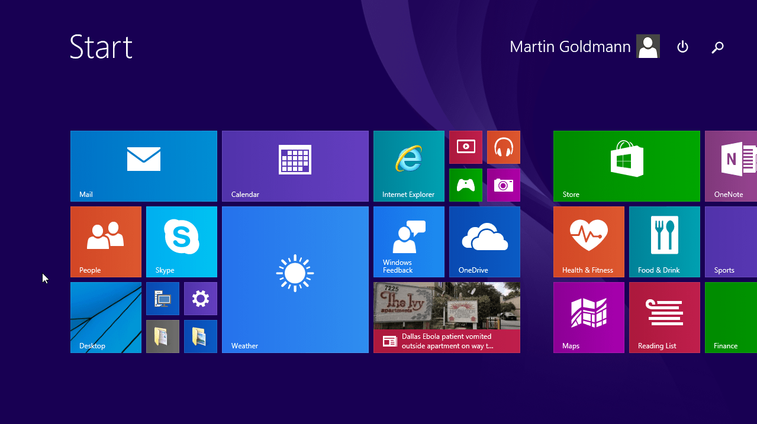Open the Xbox Games small tile
This screenshot has width=757, height=424.
(x=465, y=185)
